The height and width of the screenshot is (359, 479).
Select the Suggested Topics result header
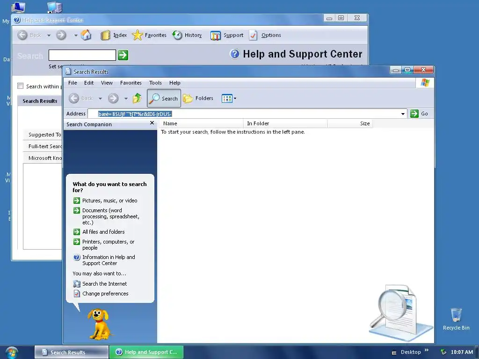pos(43,135)
